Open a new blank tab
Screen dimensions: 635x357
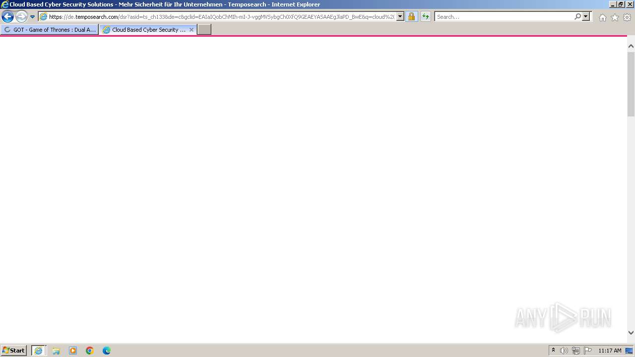204,30
